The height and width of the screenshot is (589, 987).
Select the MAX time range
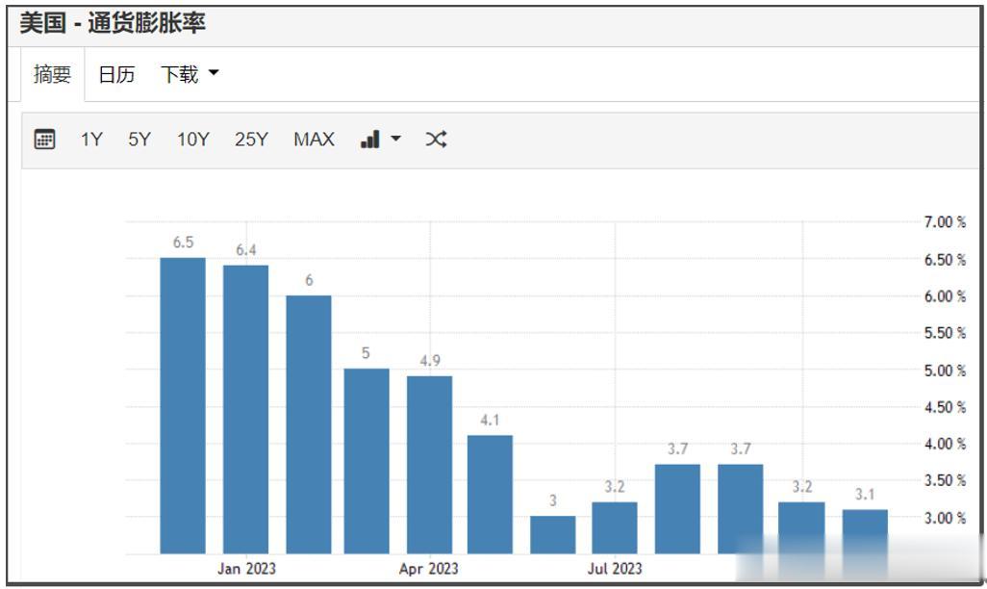click(x=314, y=140)
